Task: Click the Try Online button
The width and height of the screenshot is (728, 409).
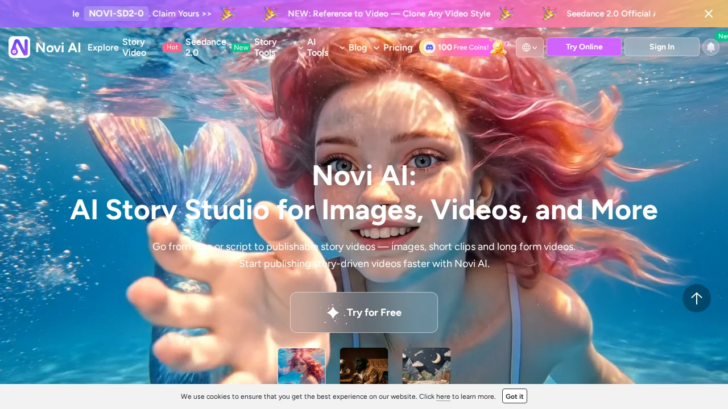Action: click(584, 47)
